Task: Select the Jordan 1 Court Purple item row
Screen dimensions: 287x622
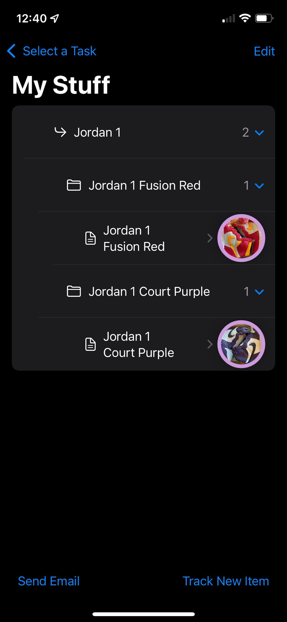Action: pos(164,344)
